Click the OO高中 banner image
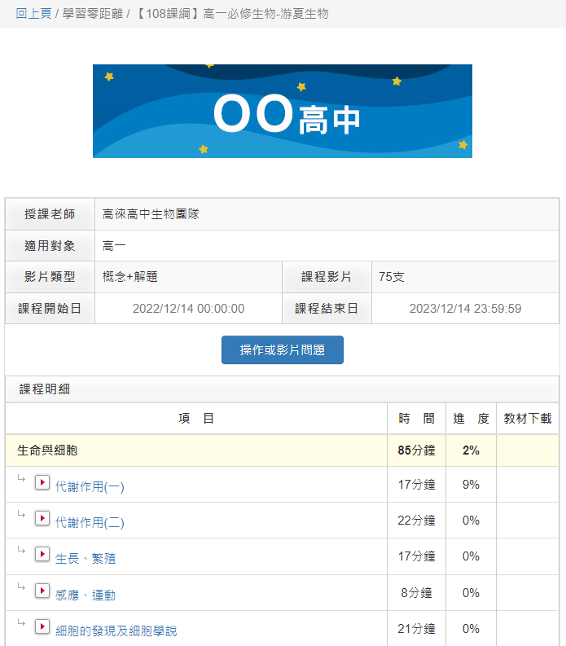This screenshot has height=646, width=566. pyautogui.click(x=282, y=111)
